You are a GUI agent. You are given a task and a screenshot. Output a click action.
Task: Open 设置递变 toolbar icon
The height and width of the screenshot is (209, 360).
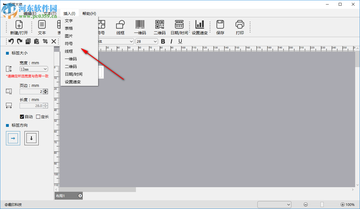(200, 27)
